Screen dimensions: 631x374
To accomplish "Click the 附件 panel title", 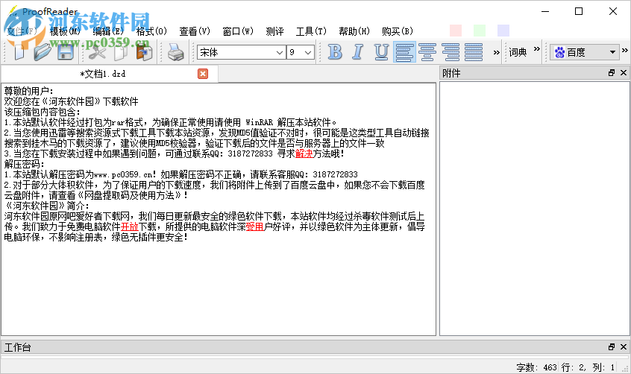I will click(x=451, y=73).
